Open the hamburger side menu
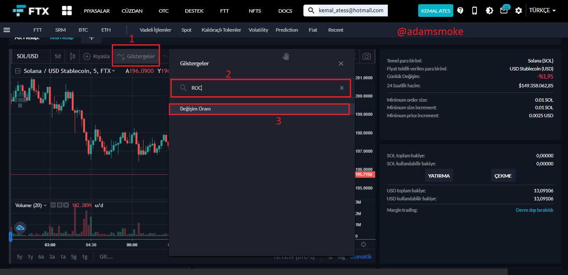The width and height of the screenshot is (568, 275). 6,30
